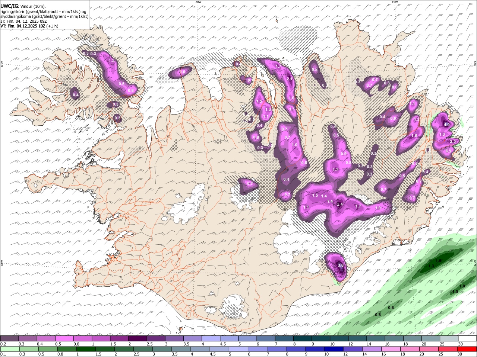Click the '3.8' snowfall value on south coast

(x=340, y=265)
